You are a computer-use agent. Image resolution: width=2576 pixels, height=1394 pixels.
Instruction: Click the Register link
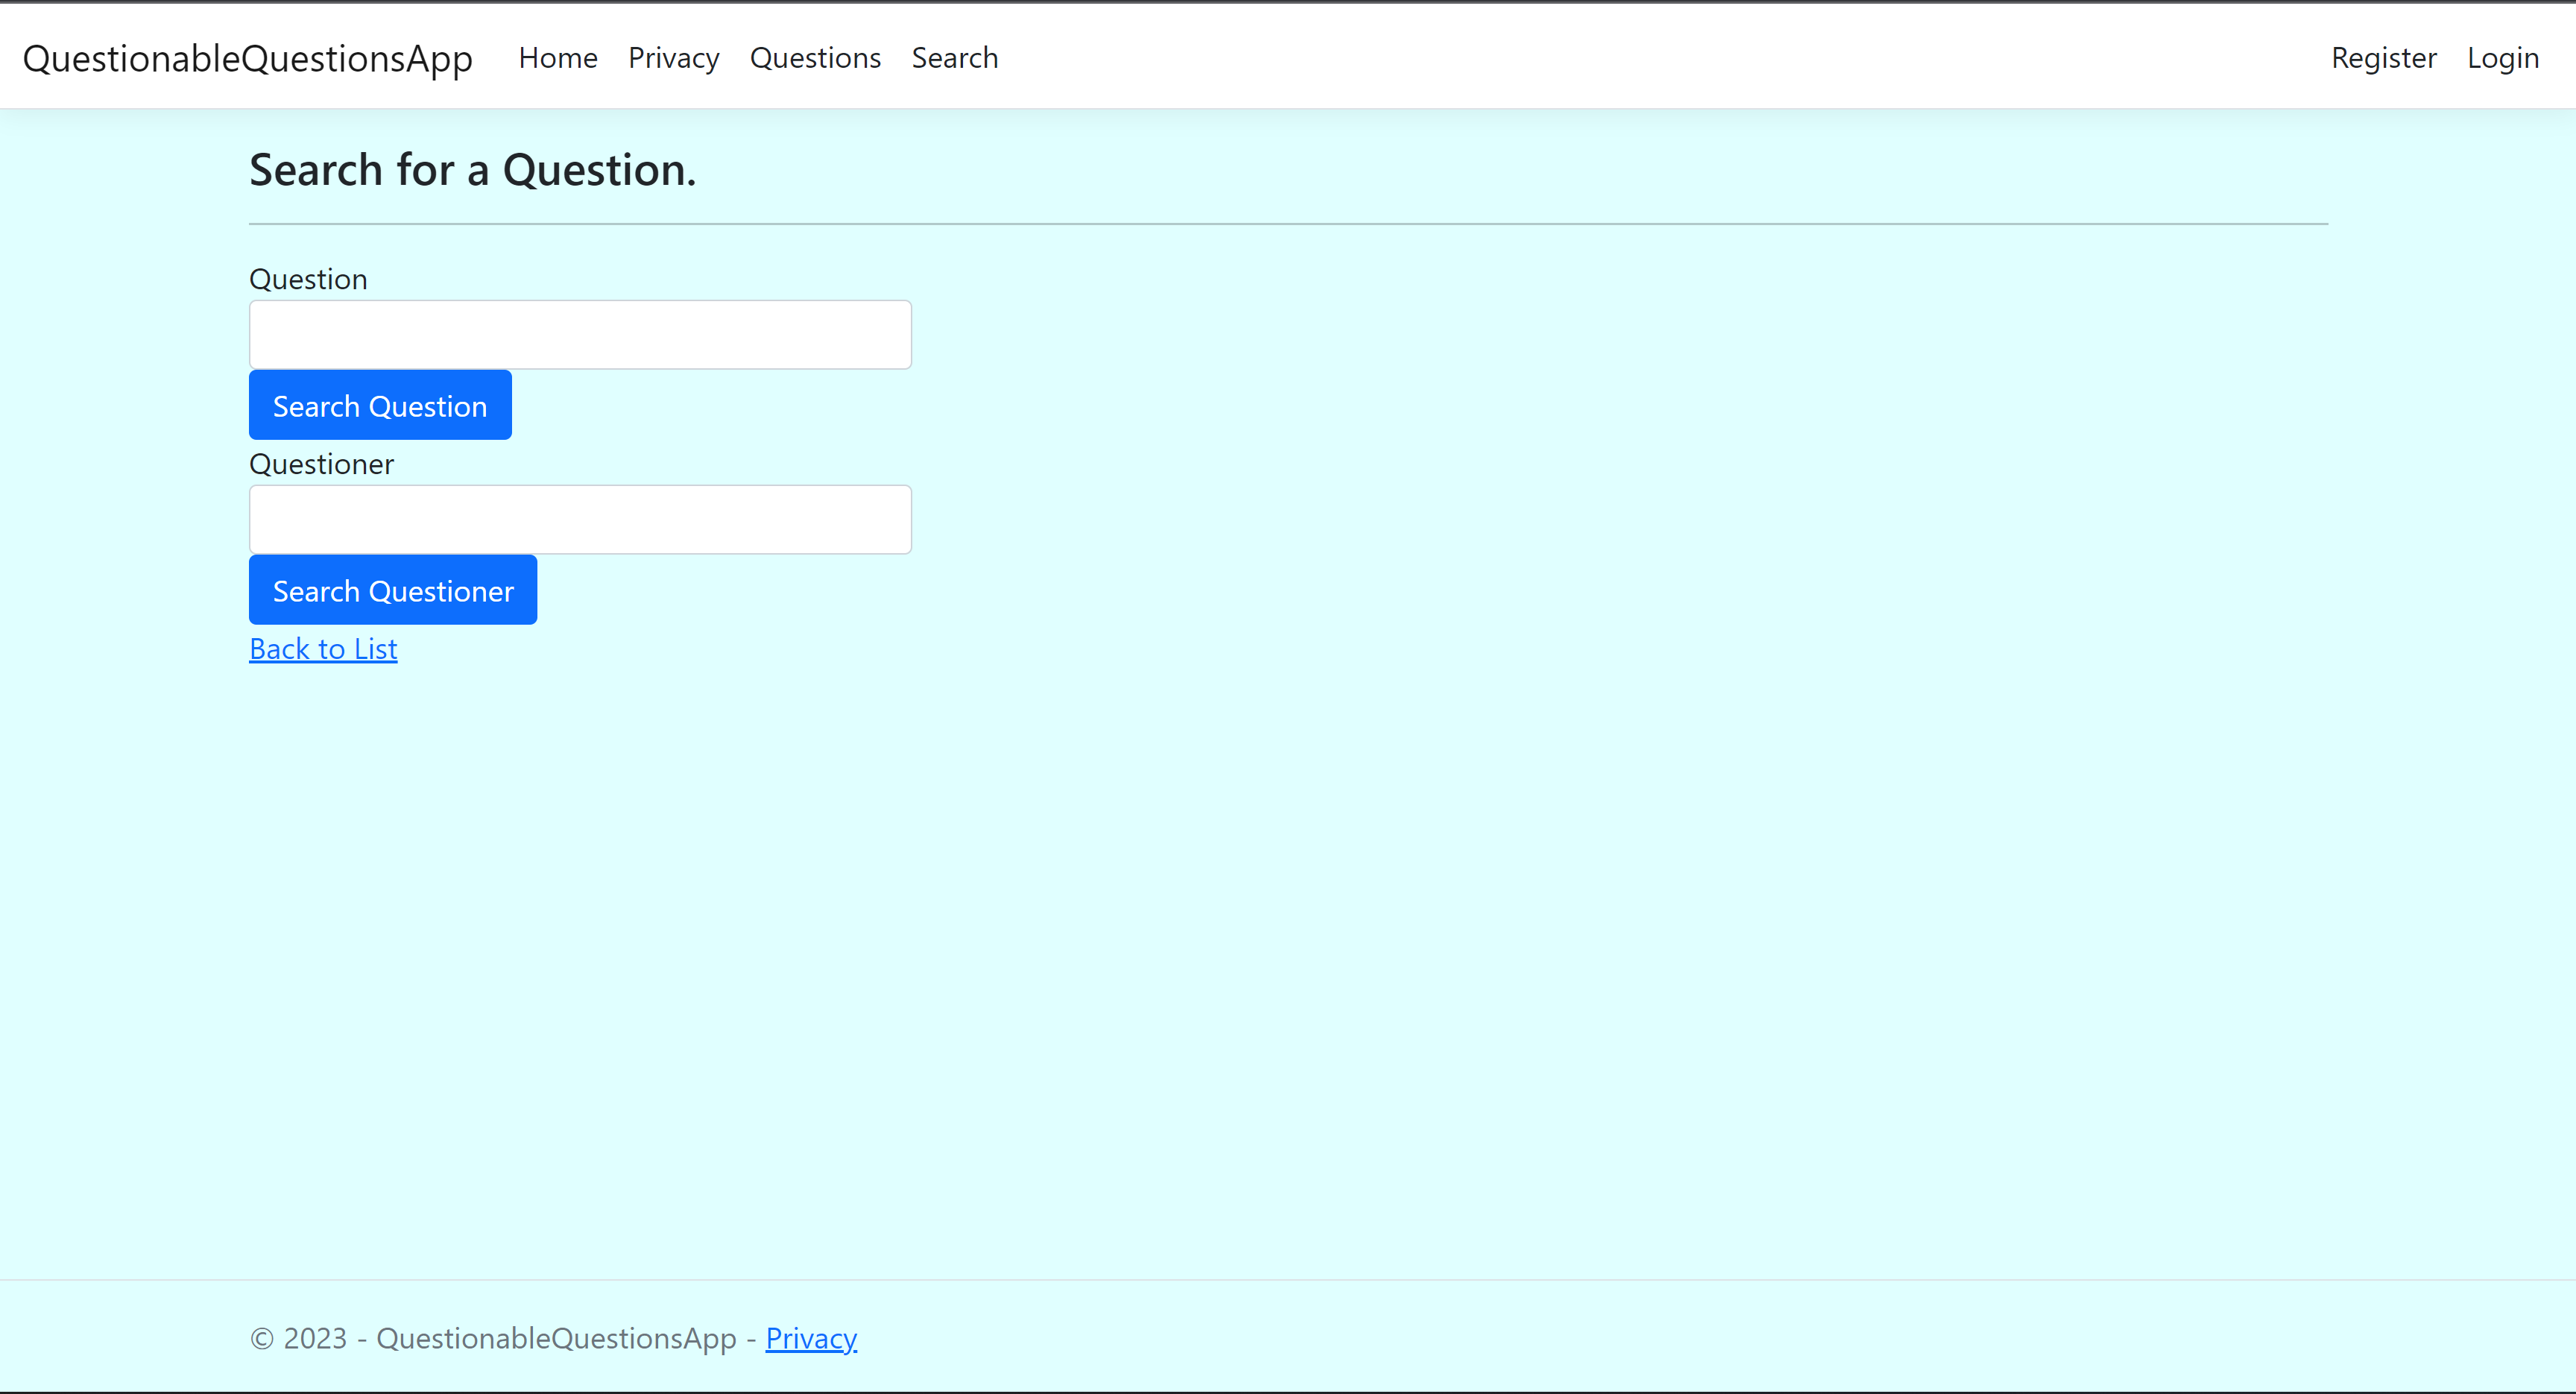coord(2384,57)
